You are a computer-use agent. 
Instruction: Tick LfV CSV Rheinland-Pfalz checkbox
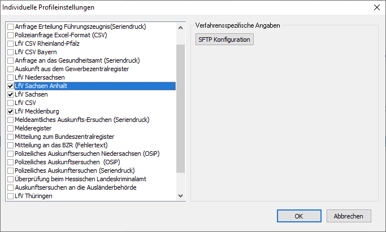point(11,43)
